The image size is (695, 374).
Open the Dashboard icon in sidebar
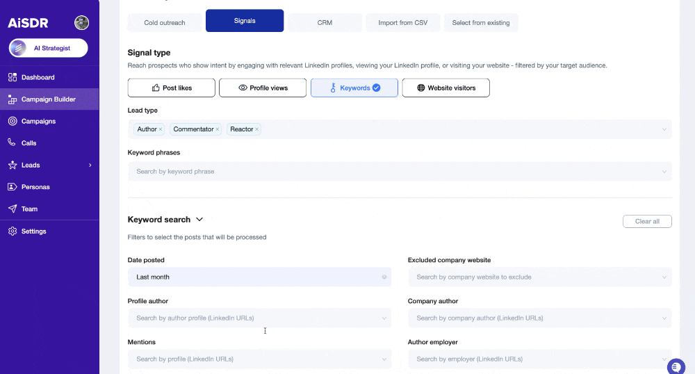(x=13, y=77)
